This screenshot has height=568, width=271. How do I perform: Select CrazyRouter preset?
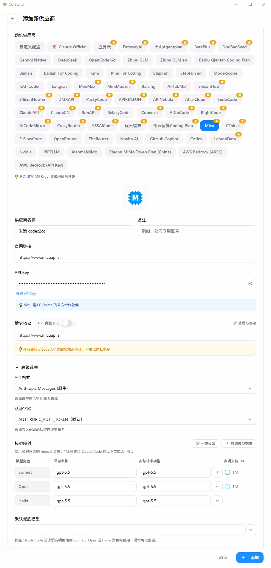coord(69,126)
